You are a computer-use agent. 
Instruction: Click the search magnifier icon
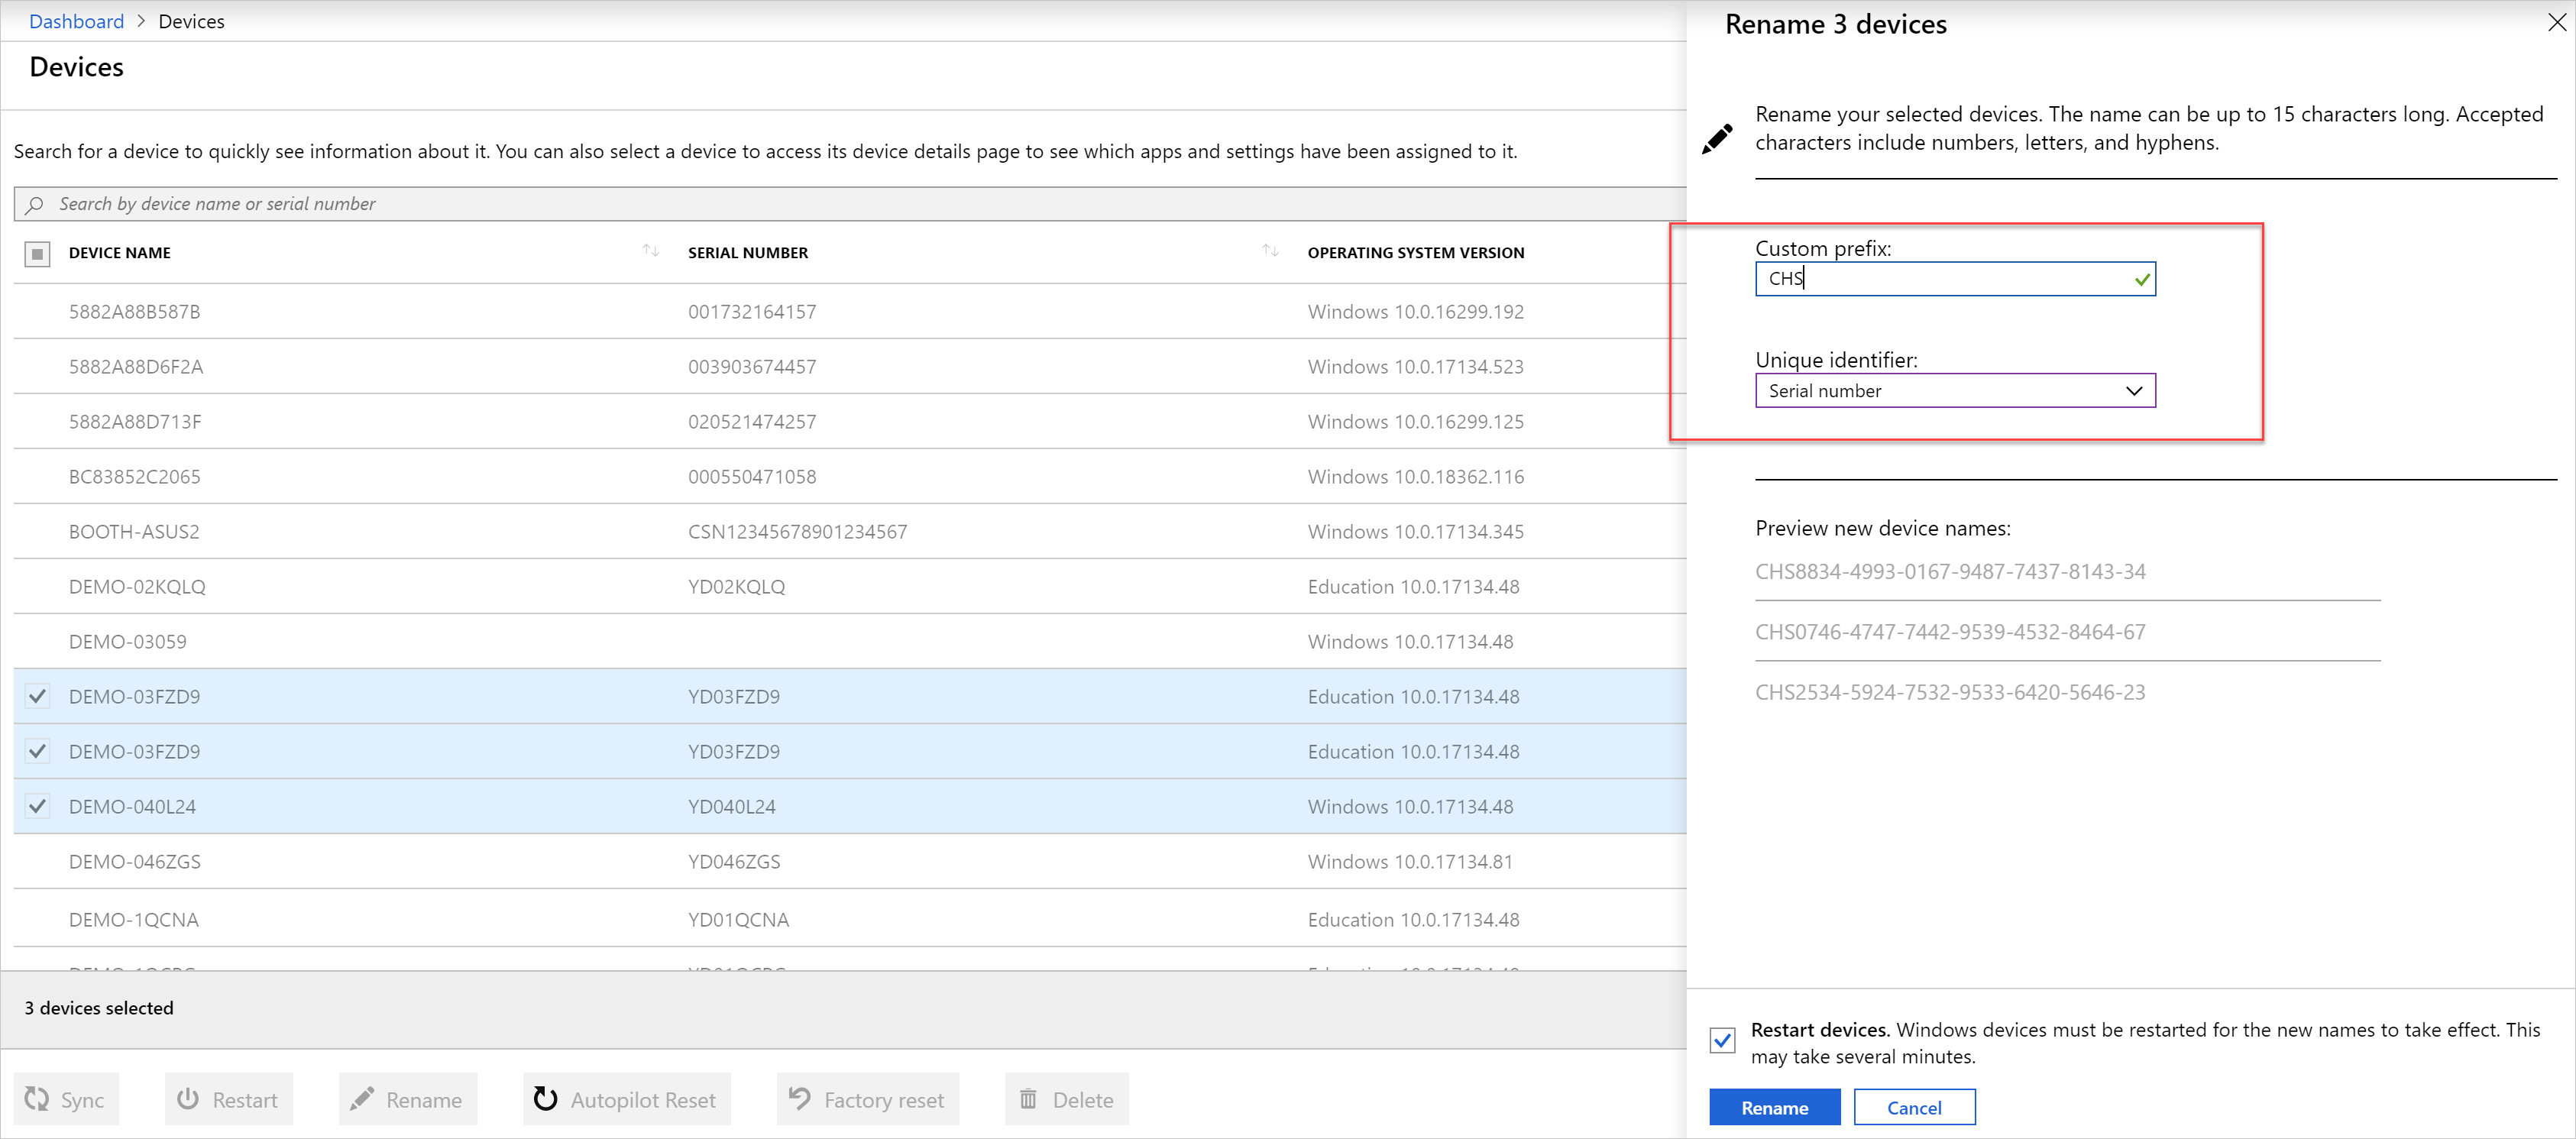coord(35,204)
